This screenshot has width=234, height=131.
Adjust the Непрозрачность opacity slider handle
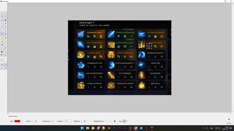[114, 121]
